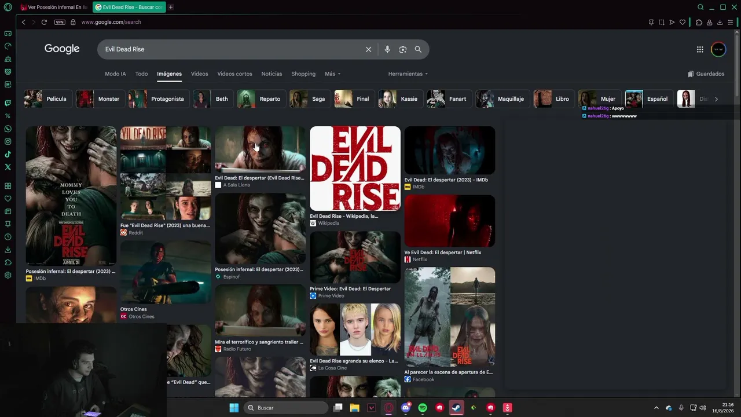741x417 pixels.
Task: Show hidden system tray icons
Action: pos(656,408)
